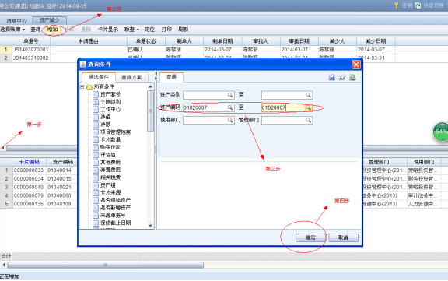This screenshot has width=448, height=281.
Task: Switch to the 候选条件 tab
Action: [99, 77]
